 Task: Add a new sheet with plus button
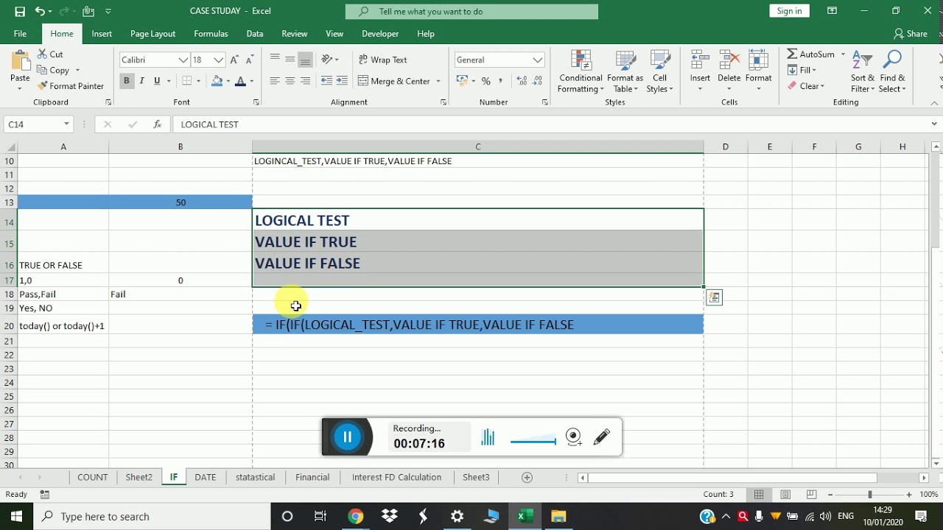527,477
